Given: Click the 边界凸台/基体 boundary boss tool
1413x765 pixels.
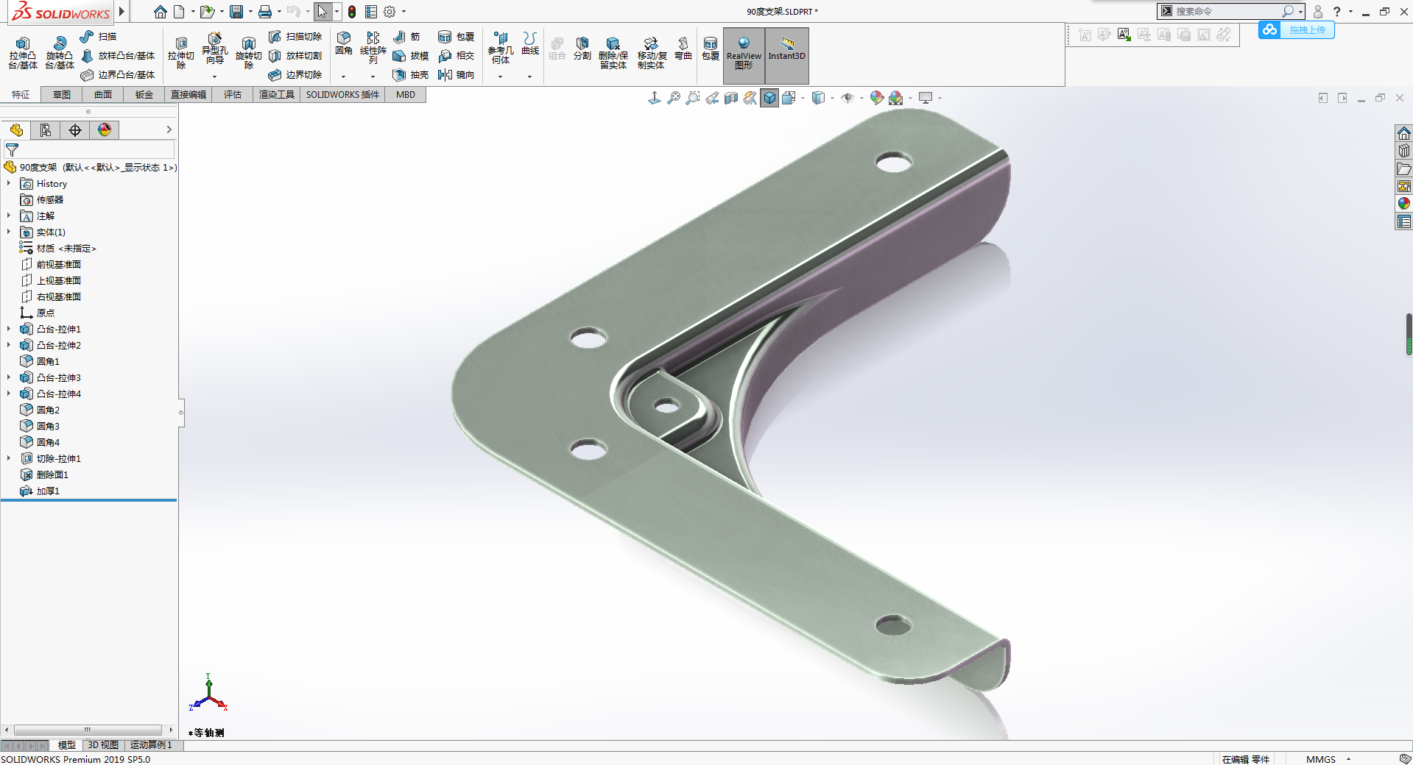Looking at the screenshot, I should tap(118, 74).
